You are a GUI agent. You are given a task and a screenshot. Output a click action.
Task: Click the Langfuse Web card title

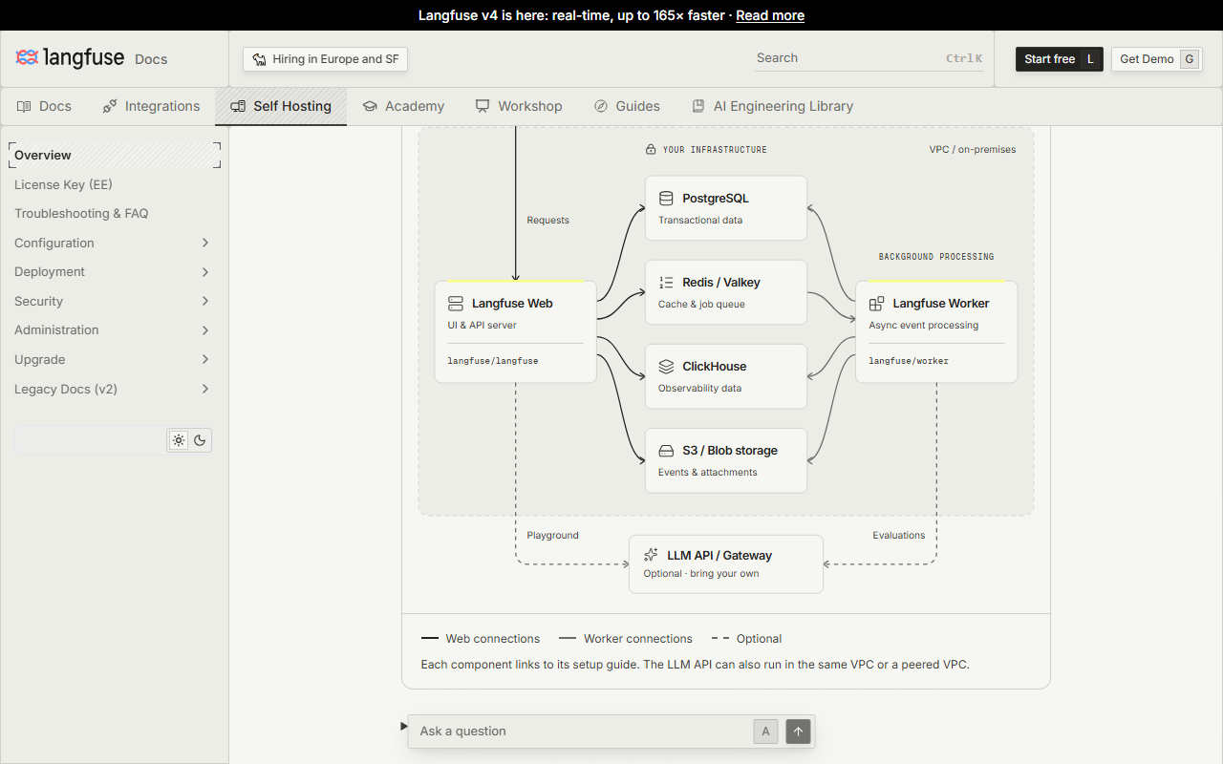512,304
